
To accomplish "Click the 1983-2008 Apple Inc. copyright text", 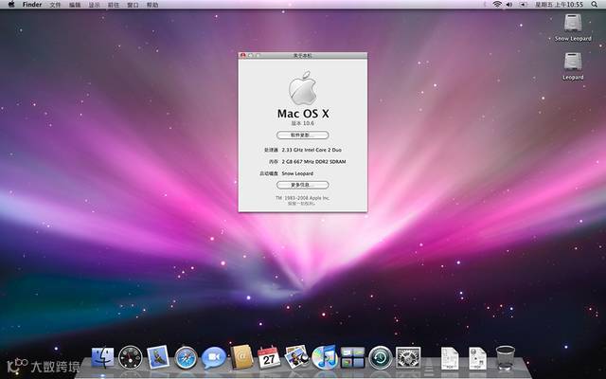I will 303,198.
